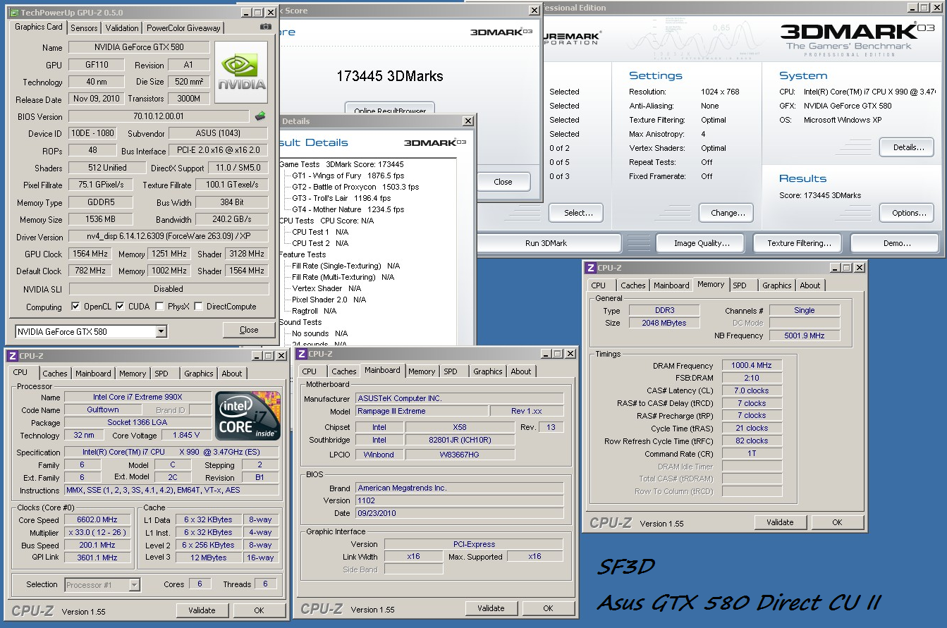
Task: Open About tab in CPU-Z Mainboard window
Action: pos(521,371)
